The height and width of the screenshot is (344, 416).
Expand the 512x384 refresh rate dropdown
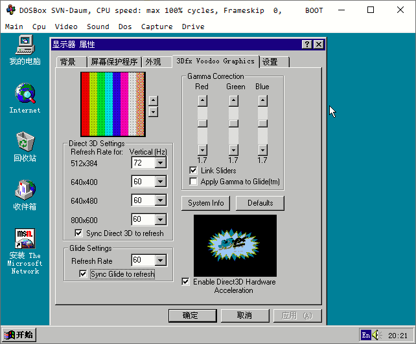tap(161, 162)
